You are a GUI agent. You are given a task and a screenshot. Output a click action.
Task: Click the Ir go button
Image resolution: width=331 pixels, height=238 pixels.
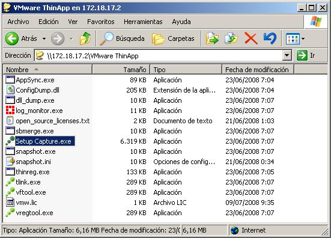pos(306,55)
